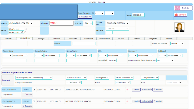Click Imprimir on Olivella Cicero record row
The height and width of the screenshot is (109, 194).
click(158, 90)
